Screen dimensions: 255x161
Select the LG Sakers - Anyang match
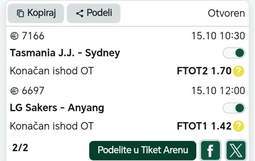(x=57, y=108)
